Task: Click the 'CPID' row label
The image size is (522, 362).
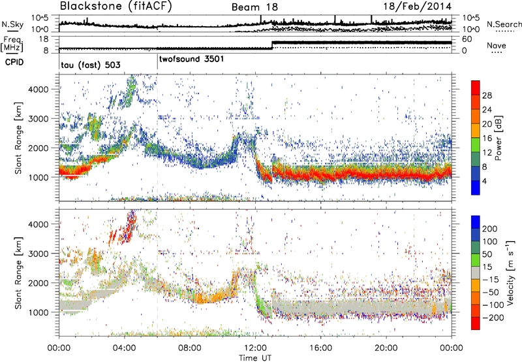Action: (x=14, y=62)
